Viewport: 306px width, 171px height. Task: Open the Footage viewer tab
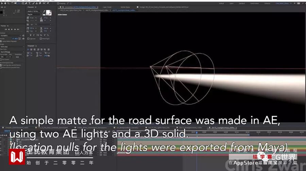[164, 7]
